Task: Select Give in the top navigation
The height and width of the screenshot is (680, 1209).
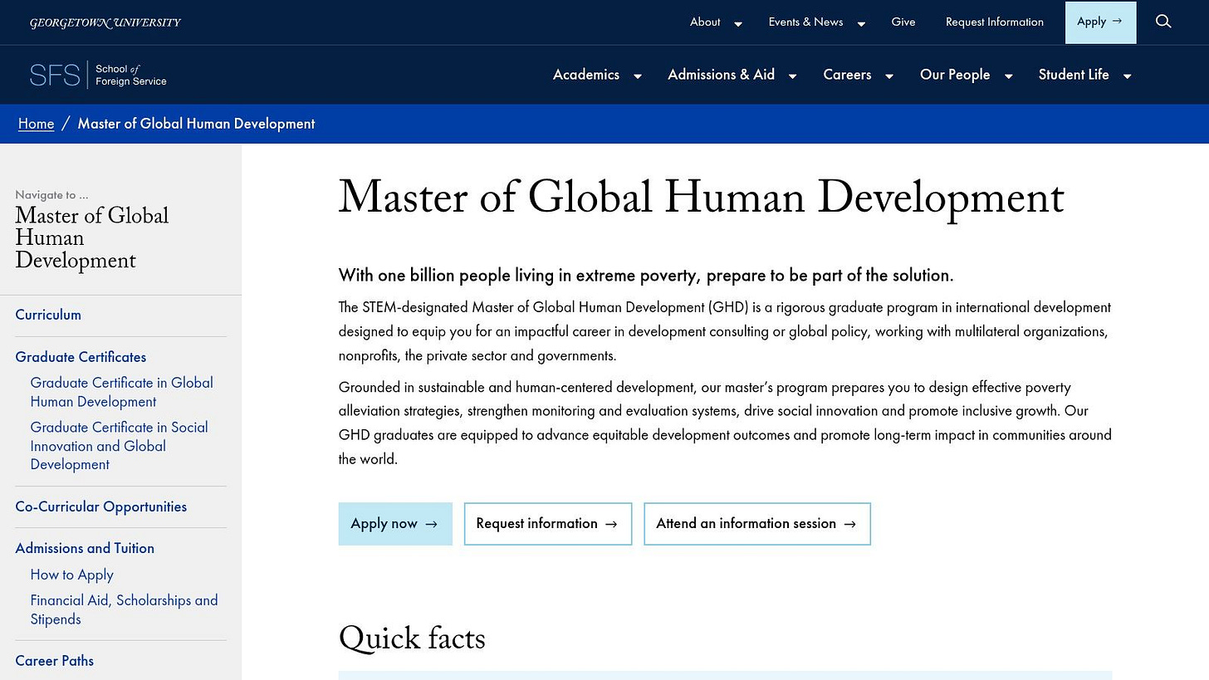Action: [x=903, y=22]
